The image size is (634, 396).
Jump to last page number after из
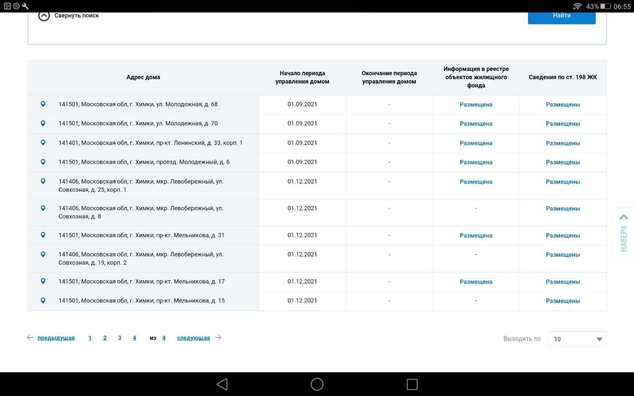(x=164, y=338)
